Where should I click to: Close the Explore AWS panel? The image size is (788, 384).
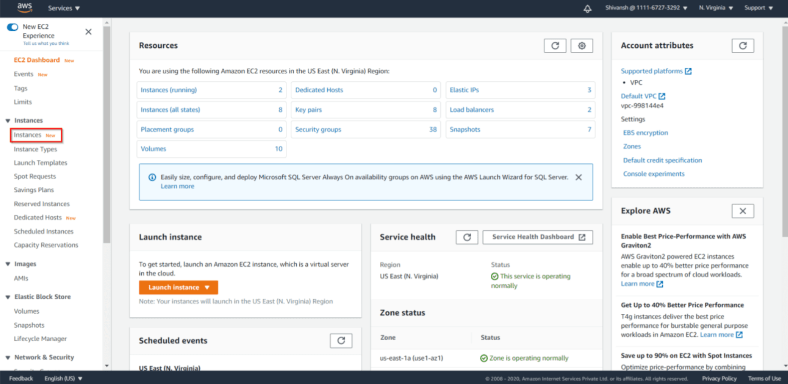point(743,211)
